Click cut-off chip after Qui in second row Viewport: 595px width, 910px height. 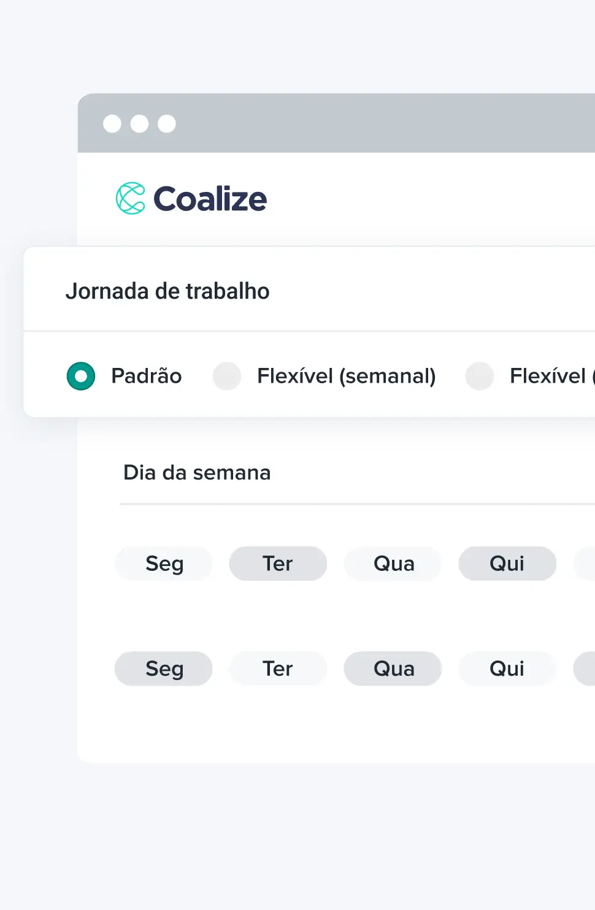(585, 668)
